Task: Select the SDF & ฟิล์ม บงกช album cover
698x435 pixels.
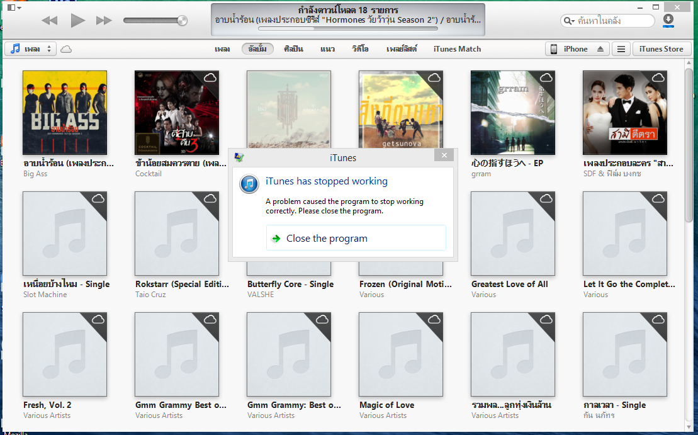Action: (x=625, y=113)
